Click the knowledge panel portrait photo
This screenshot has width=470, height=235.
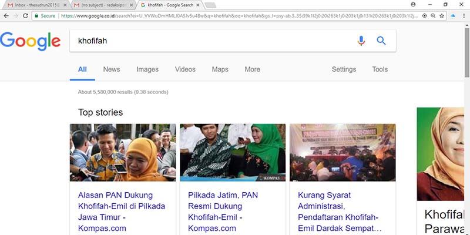[x=440, y=154]
